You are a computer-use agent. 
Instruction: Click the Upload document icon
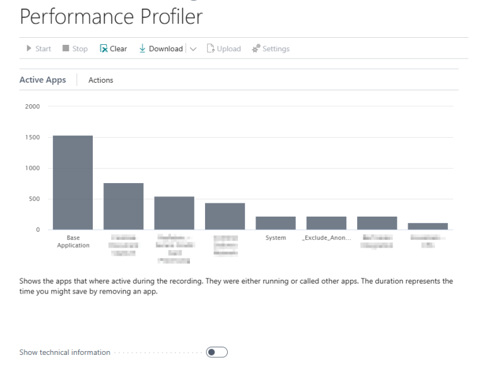point(211,48)
